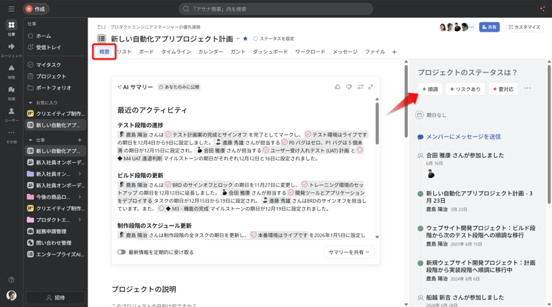The width and height of the screenshot is (552, 307).
Task: Open エンタープライズAI... project
Action: 56,254
